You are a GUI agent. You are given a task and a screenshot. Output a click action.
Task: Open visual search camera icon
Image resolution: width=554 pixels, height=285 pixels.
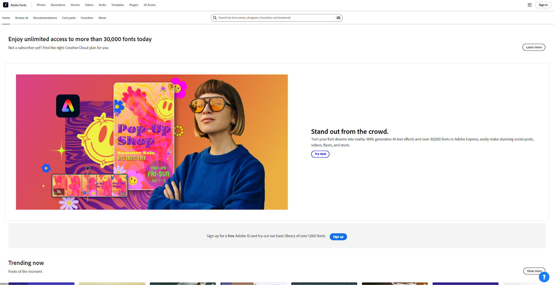pyautogui.click(x=338, y=18)
